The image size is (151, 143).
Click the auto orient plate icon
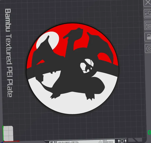coord(148,14)
